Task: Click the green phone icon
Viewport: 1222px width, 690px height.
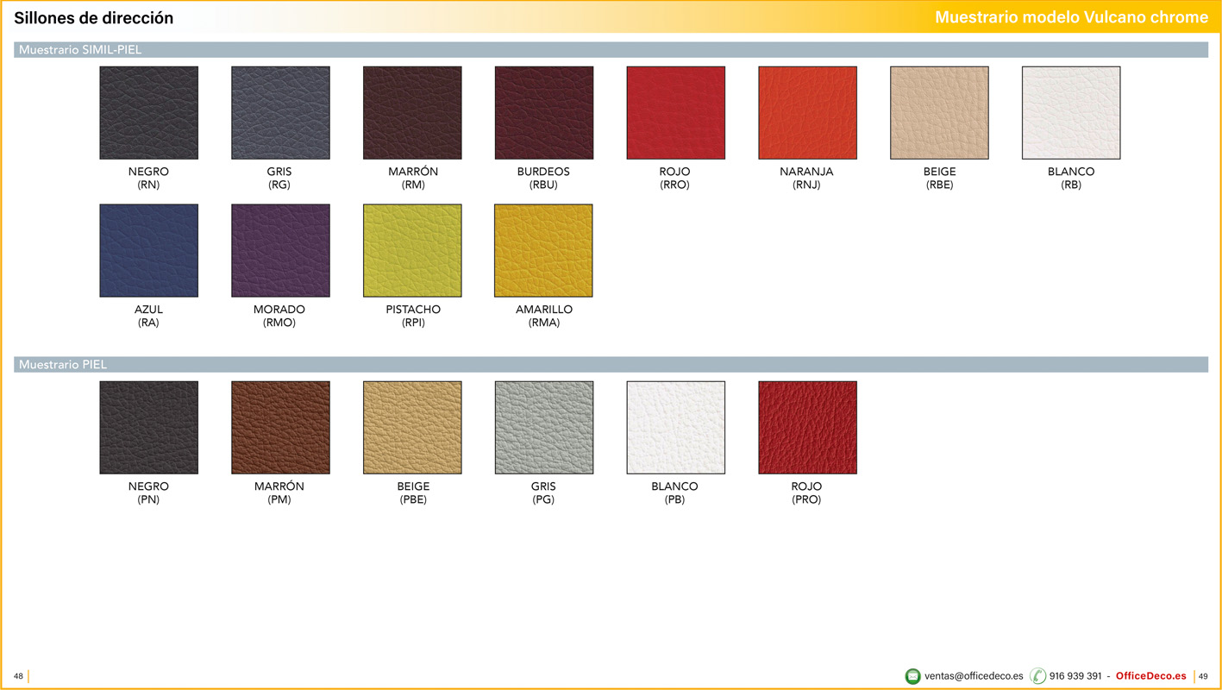Action: tap(1037, 676)
